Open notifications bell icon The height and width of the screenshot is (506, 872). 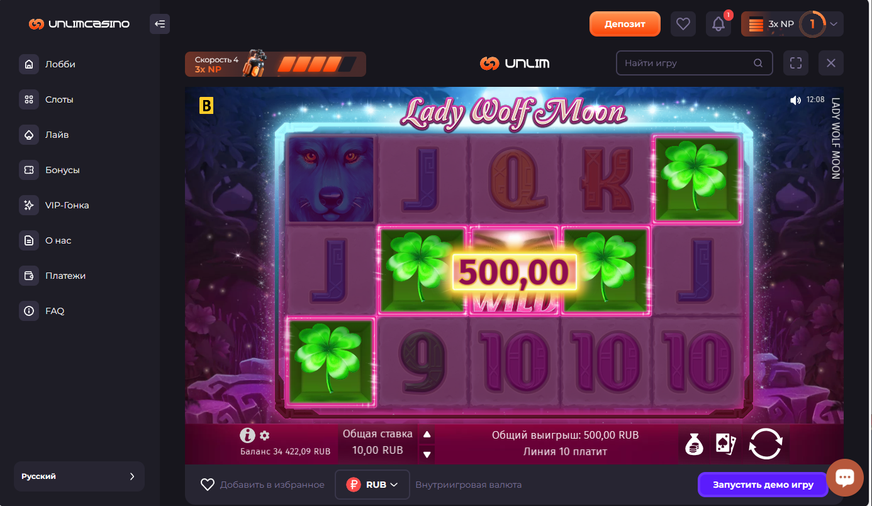pos(718,24)
